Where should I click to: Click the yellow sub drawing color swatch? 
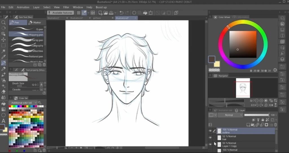[x=217, y=64]
